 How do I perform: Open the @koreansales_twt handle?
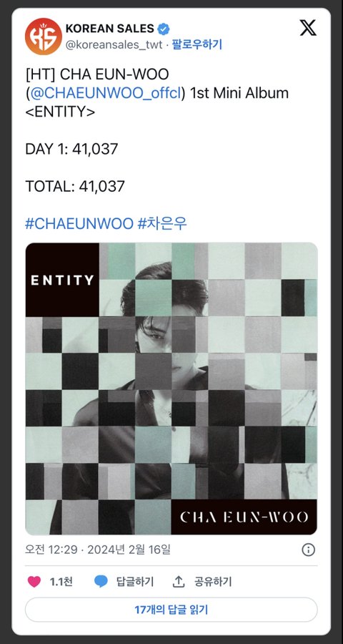114,45
